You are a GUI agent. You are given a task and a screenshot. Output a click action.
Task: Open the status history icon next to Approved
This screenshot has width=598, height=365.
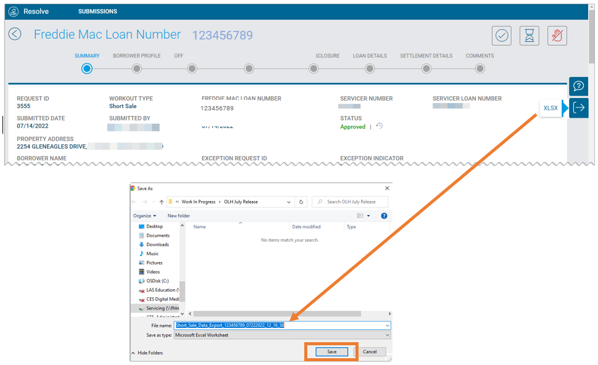click(379, 126)
